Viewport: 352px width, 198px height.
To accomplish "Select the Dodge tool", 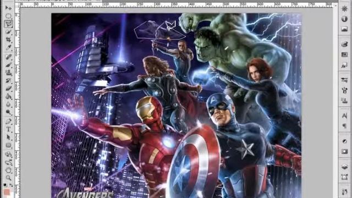I will (x=8, y=112).
